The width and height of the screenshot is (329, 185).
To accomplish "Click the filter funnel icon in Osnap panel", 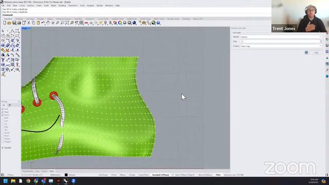I will pos(10,105).
